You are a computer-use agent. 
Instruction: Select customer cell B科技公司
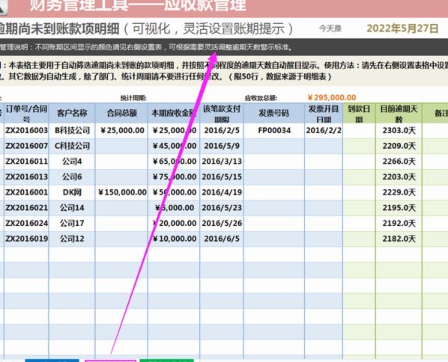(72, 131)
